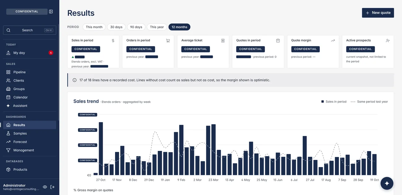Click the Pipeline board icon
Viewport: 402px width, 195px height.
point(8,72)
